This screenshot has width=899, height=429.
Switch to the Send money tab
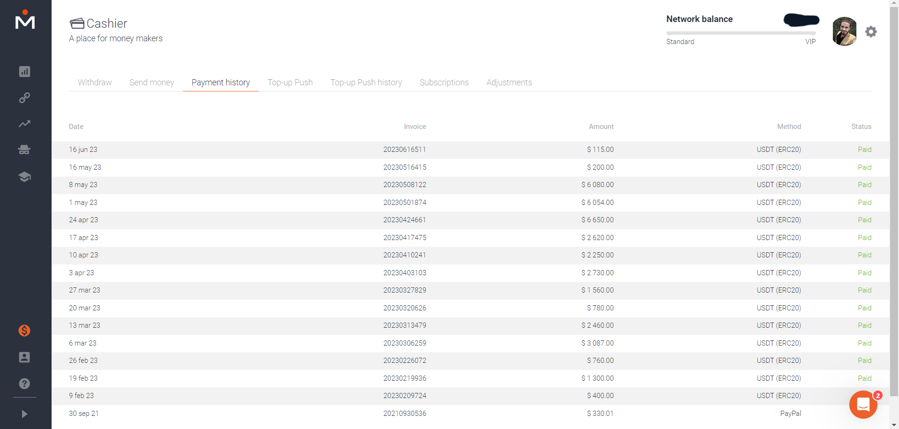(x=151, y=83)
